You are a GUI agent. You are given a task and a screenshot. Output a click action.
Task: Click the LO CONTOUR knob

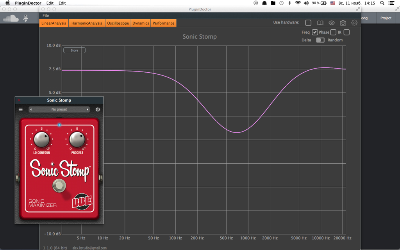[42, 139]
